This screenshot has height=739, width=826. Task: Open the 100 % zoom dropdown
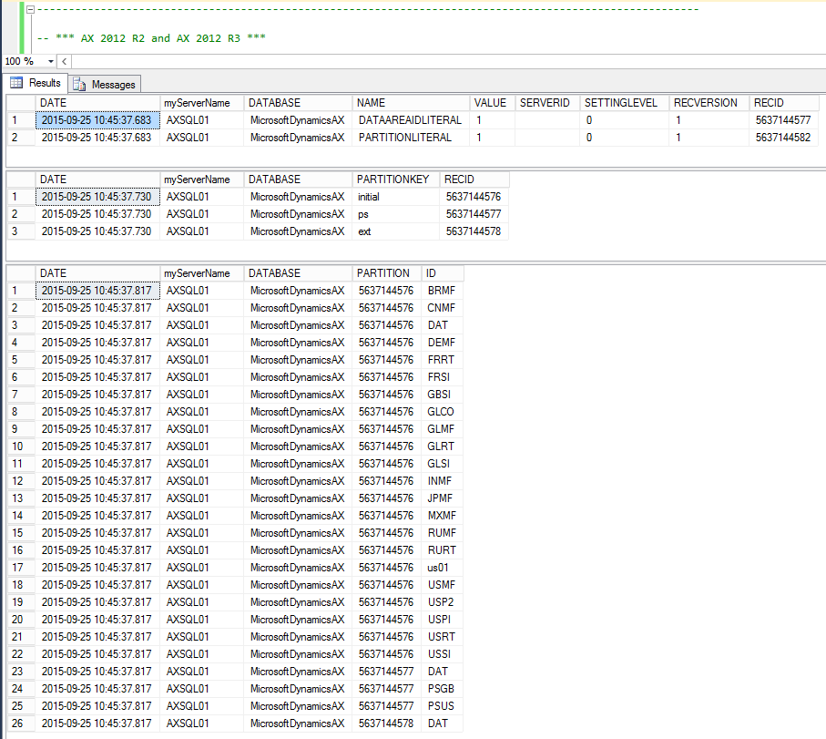tap(51, 61)
